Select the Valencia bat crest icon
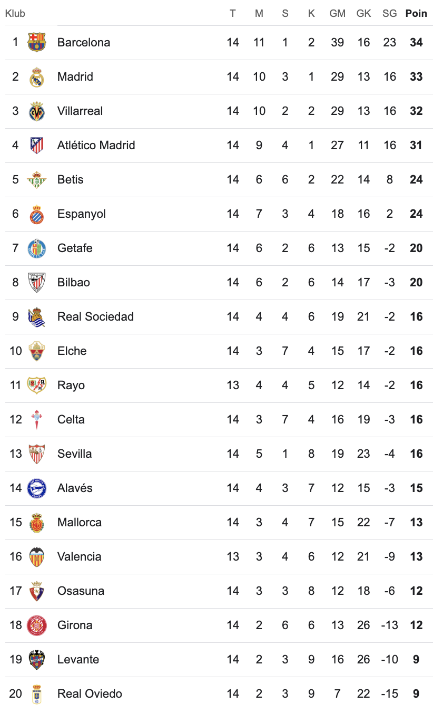The width and height of the screenshot is (433, 713). click(x=37, y=556)
